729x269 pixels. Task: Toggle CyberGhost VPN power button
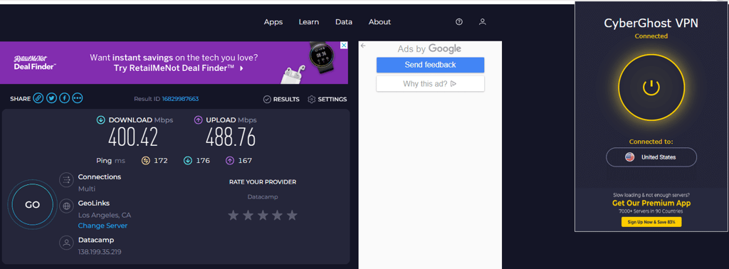point(651,88)
